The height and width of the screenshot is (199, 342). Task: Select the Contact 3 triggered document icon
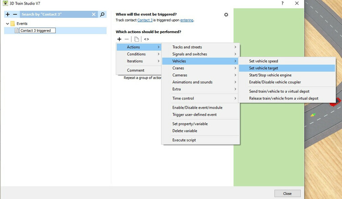coord(16,30)
